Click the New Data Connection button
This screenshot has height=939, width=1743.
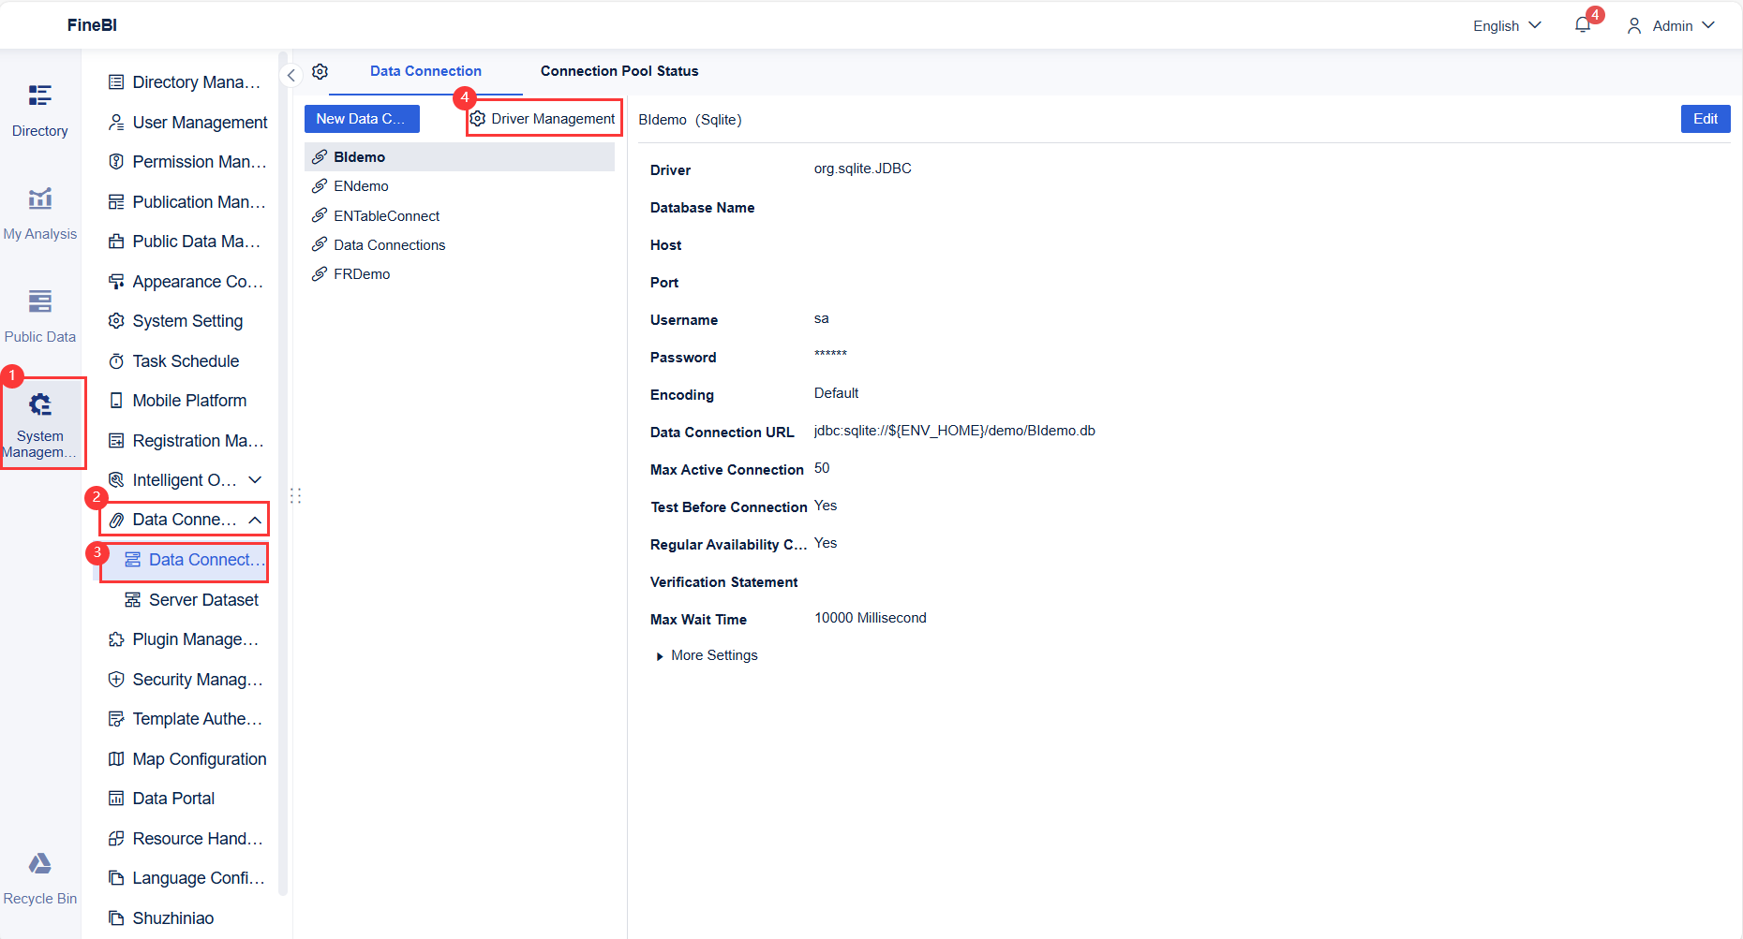click(x=362, y=119)
